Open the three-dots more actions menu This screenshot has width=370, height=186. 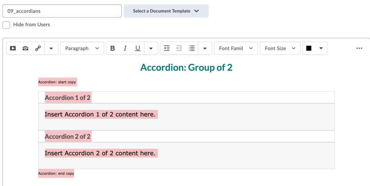(x=359, y=48)
